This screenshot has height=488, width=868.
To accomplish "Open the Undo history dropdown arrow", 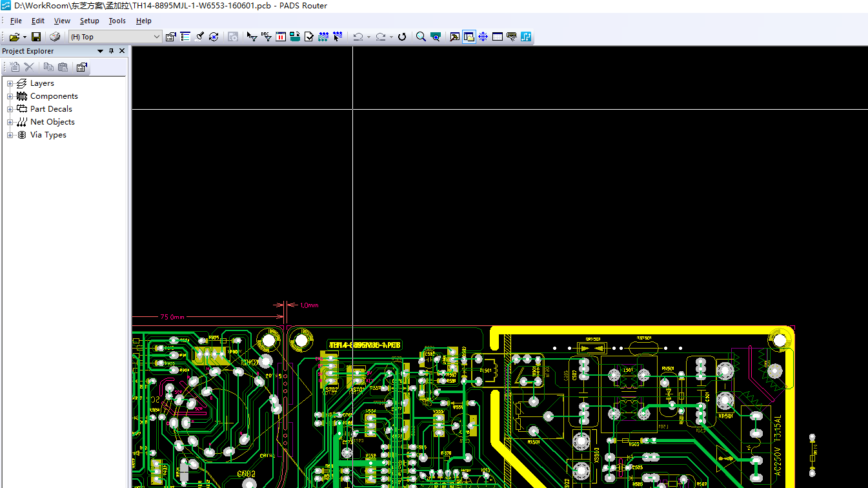I will (368, 37).
